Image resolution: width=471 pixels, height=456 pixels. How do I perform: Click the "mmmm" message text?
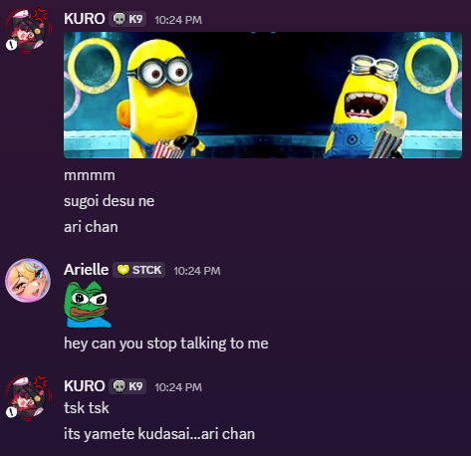[x=90, y=175]
